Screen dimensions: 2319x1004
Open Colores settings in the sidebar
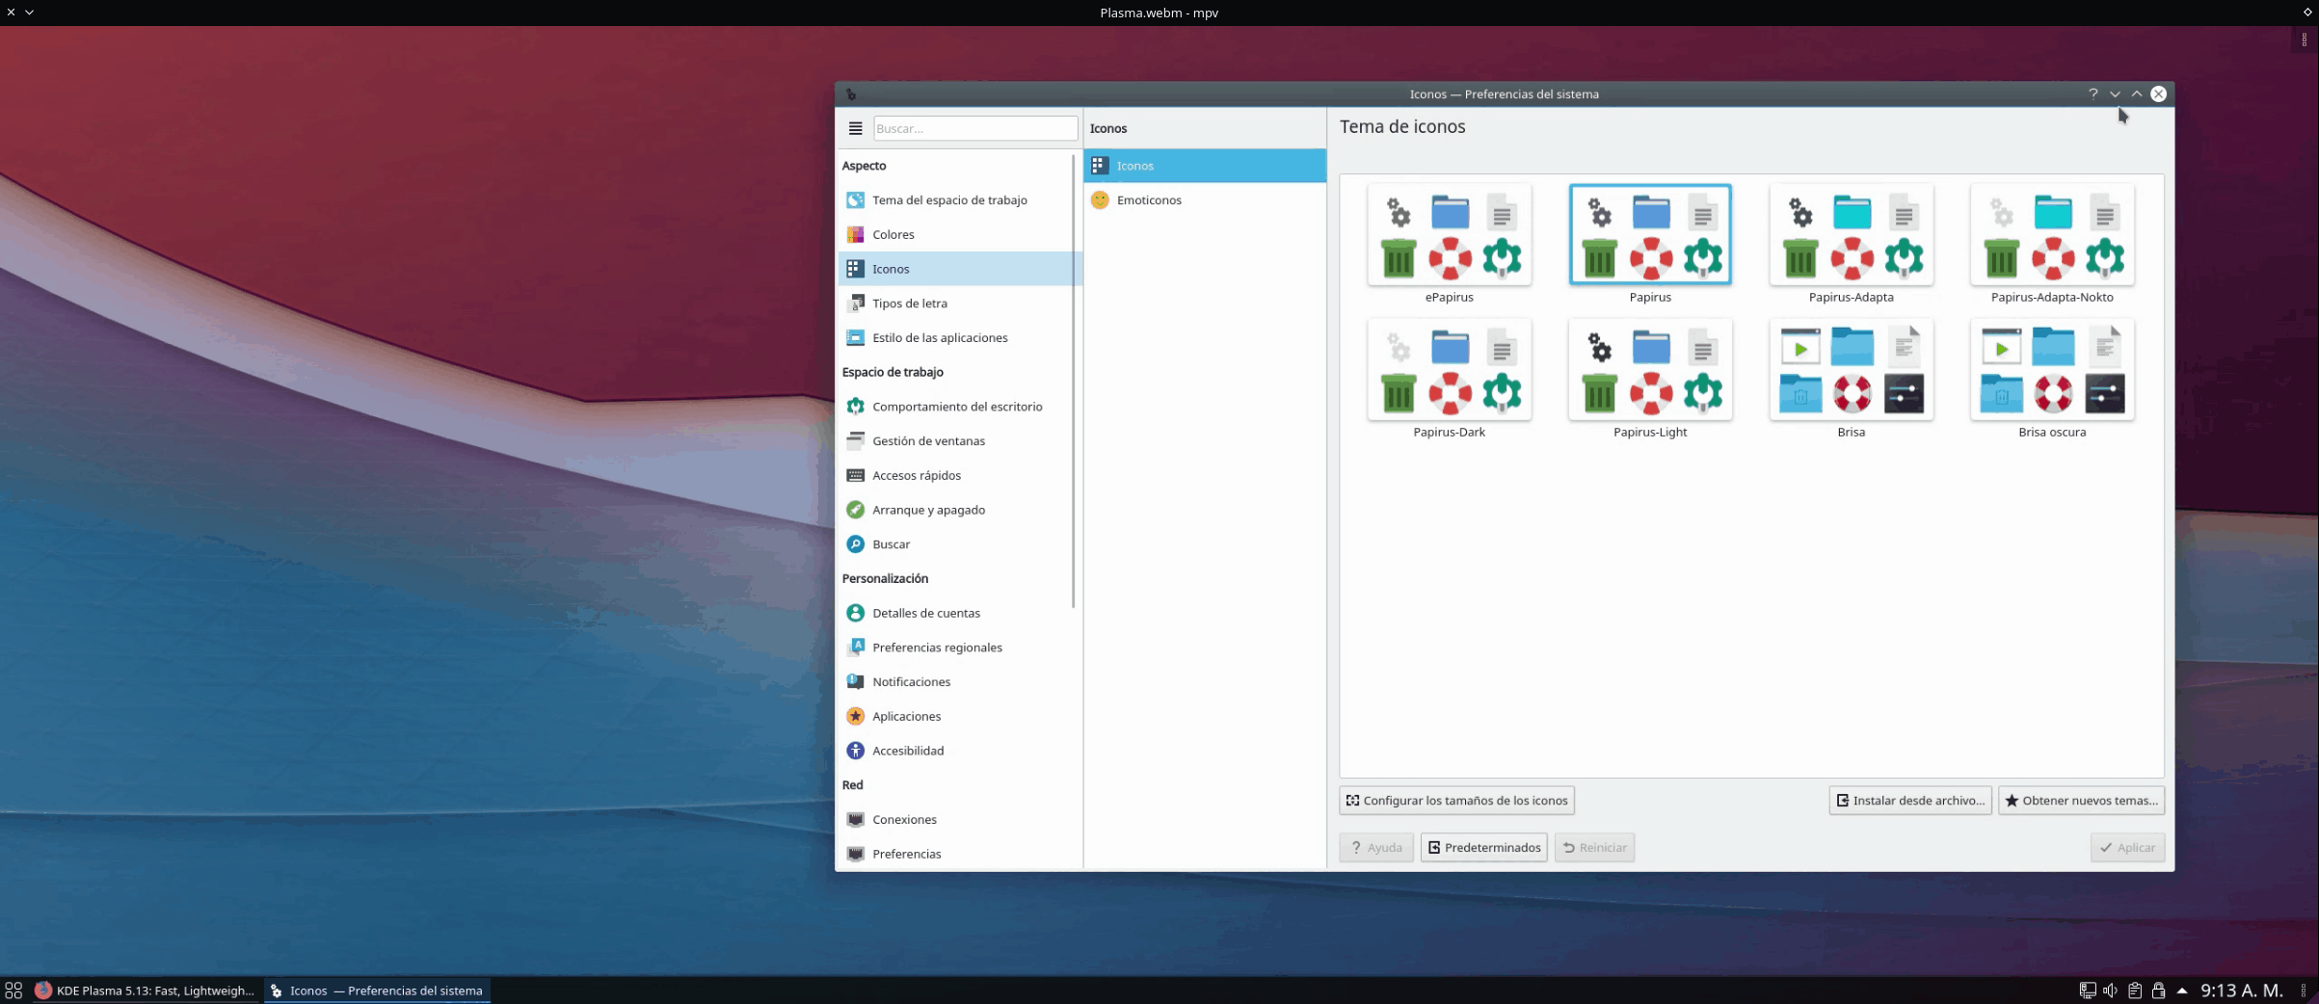[x=892, y=234]
